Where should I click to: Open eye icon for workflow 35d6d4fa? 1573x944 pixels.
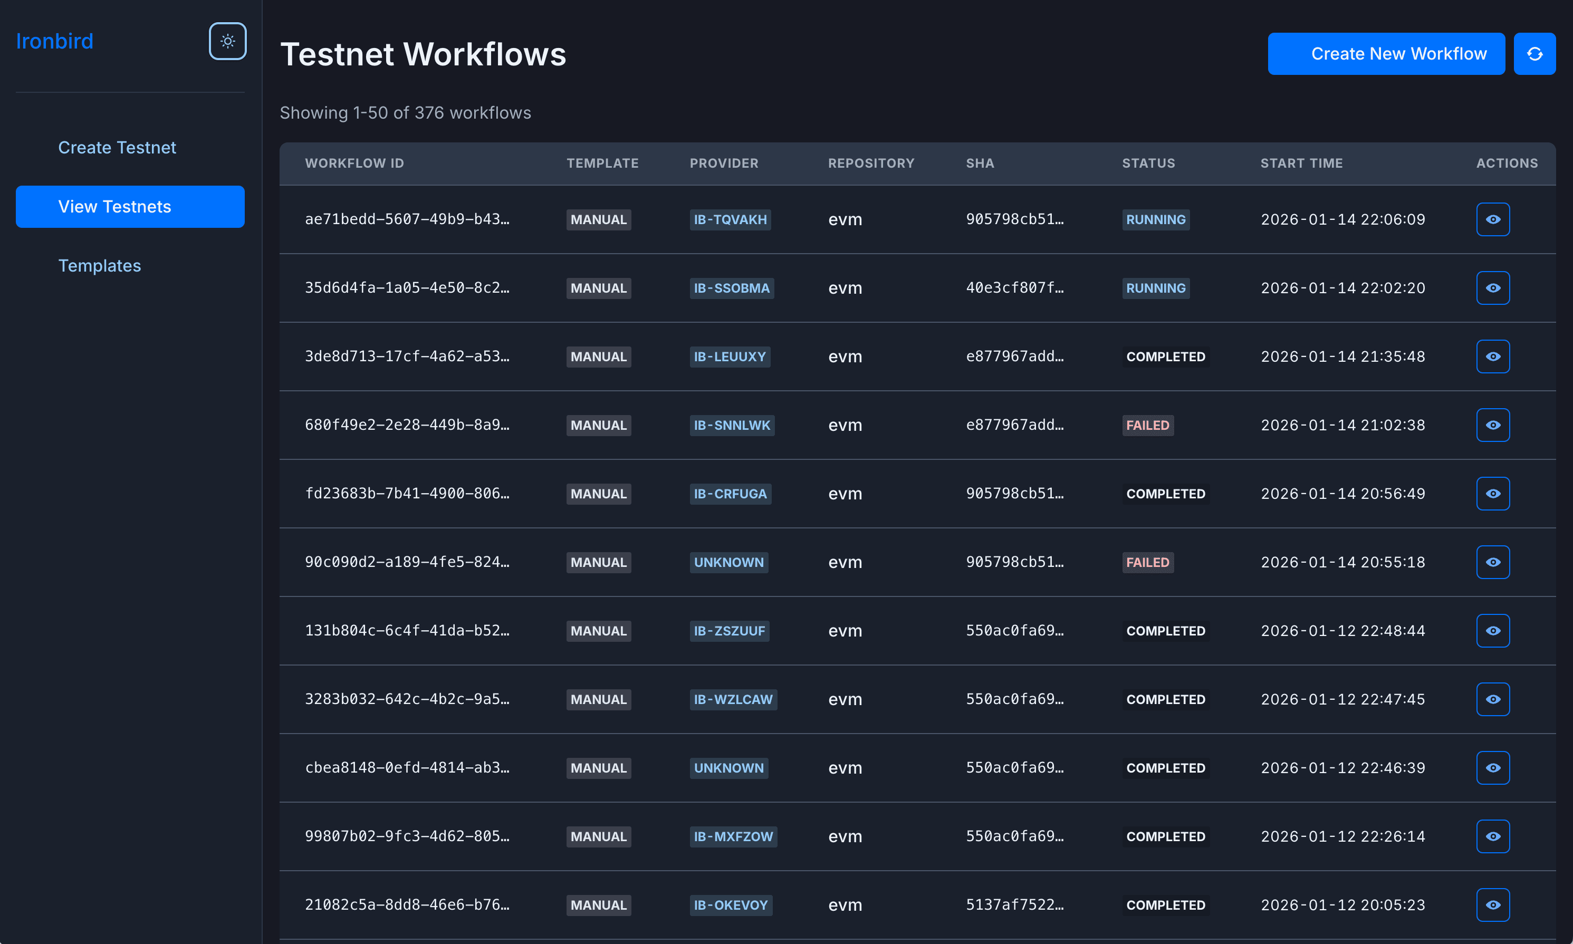click(1493, 287)
